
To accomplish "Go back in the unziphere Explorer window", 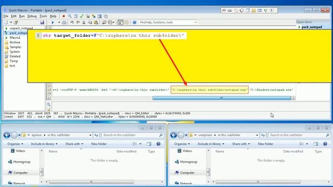I will 173,135.
